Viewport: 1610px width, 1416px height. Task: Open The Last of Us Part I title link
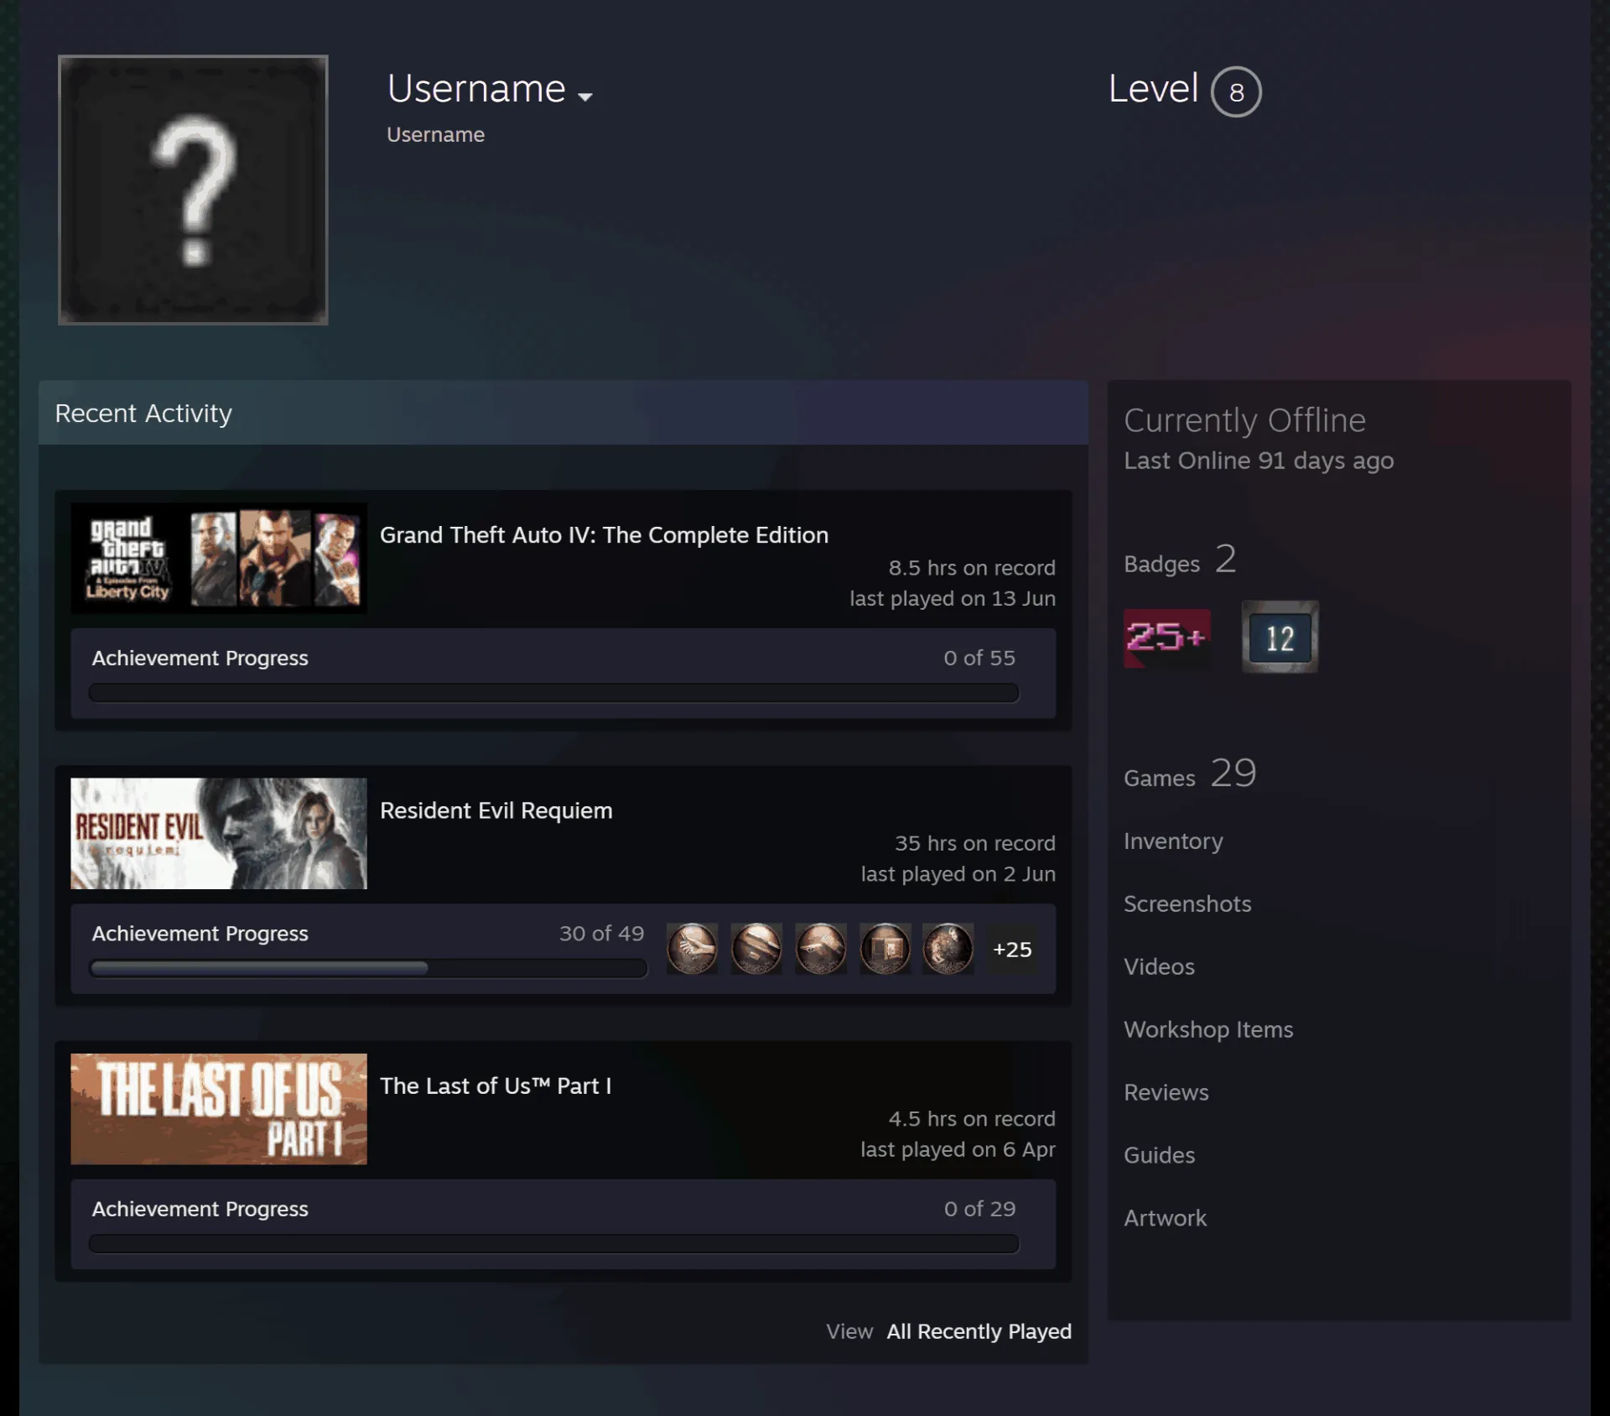coord(496,1085)
